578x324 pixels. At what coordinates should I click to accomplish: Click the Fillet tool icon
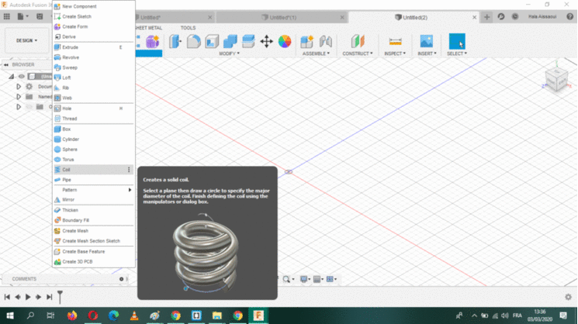point(193,42)
